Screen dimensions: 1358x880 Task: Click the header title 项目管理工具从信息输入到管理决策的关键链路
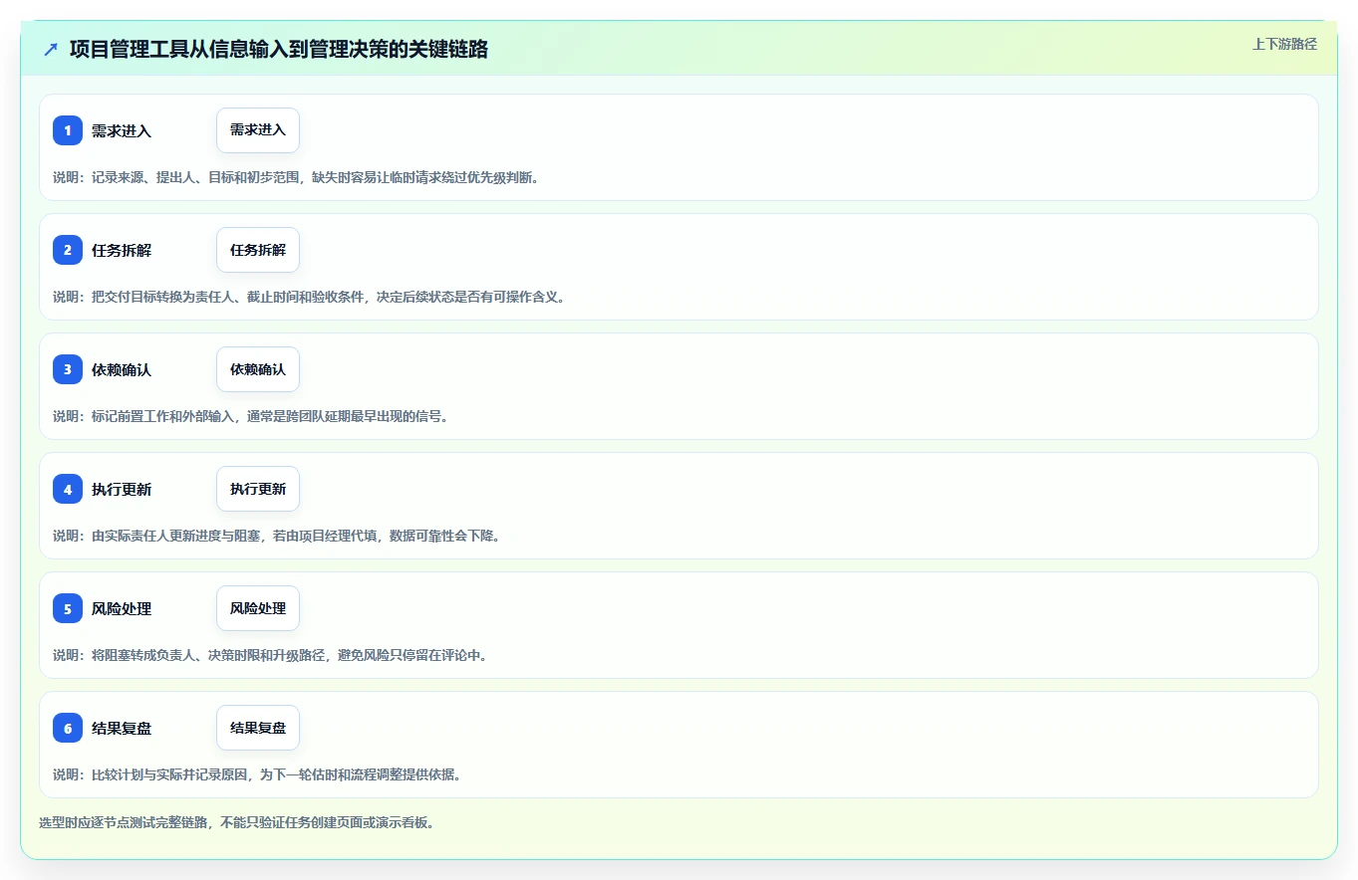(279, 49)
